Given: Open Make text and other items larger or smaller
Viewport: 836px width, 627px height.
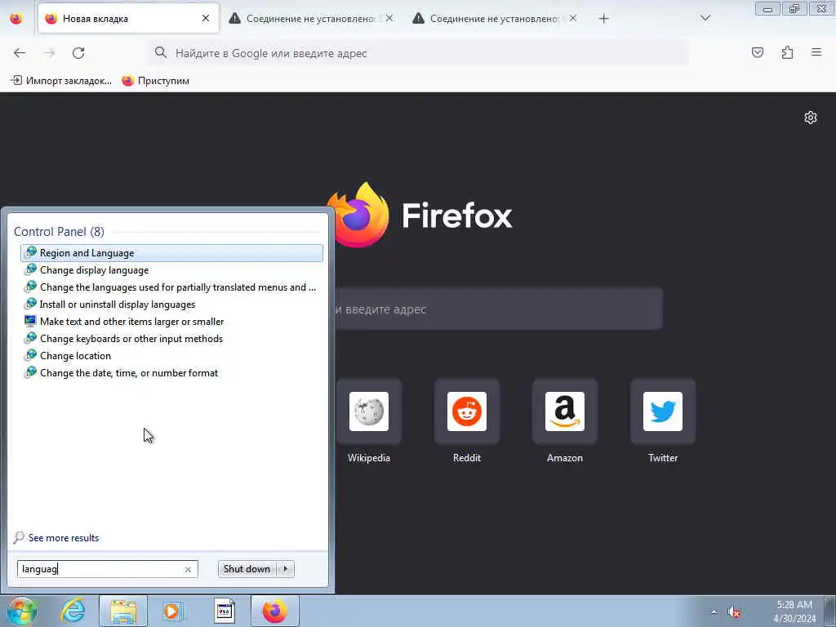Looking at the screenshot, I should tap(171, 321).
